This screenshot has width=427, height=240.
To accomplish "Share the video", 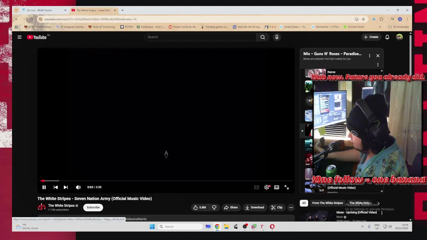I will (231, 207).
